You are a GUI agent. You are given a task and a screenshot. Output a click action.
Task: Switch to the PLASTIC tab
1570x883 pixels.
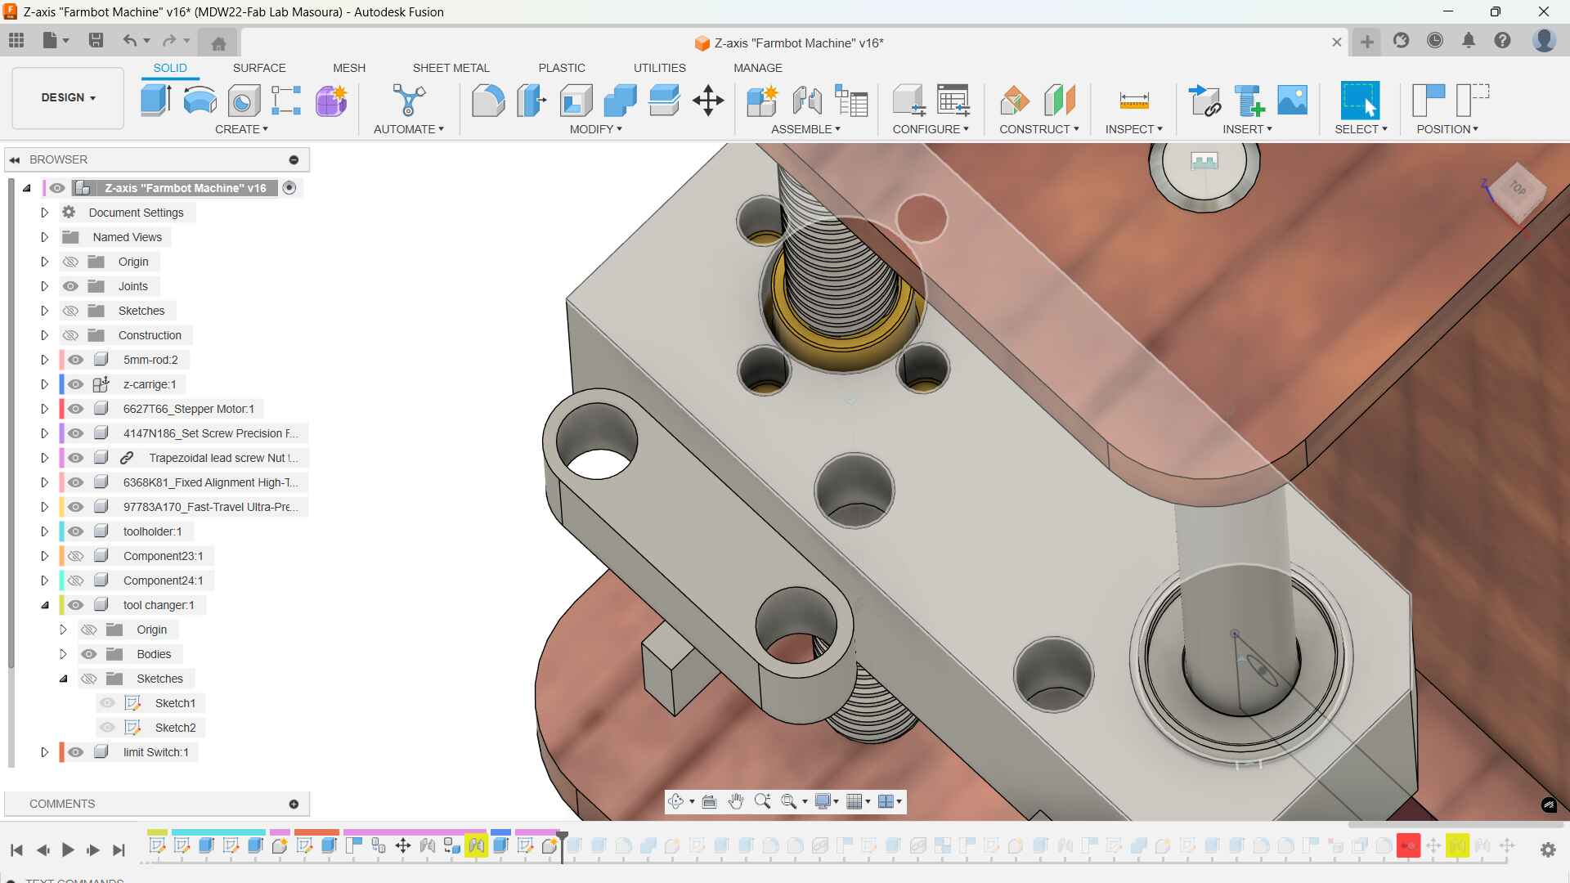(x=562, y=68)
